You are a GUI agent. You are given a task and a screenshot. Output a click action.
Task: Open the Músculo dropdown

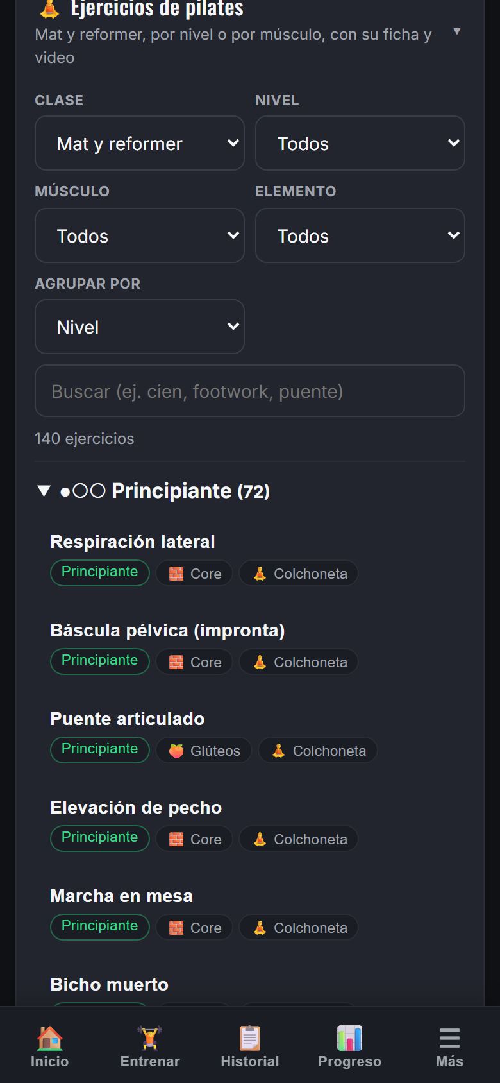click(140, 235)
